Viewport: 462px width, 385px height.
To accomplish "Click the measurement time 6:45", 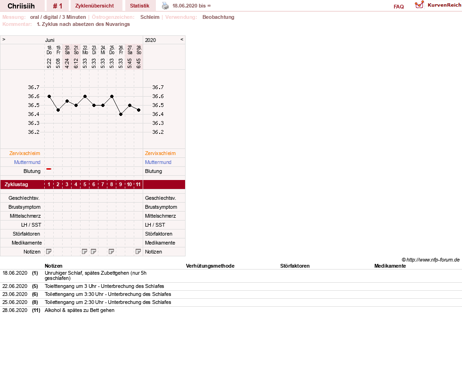I will coord(138,63).
